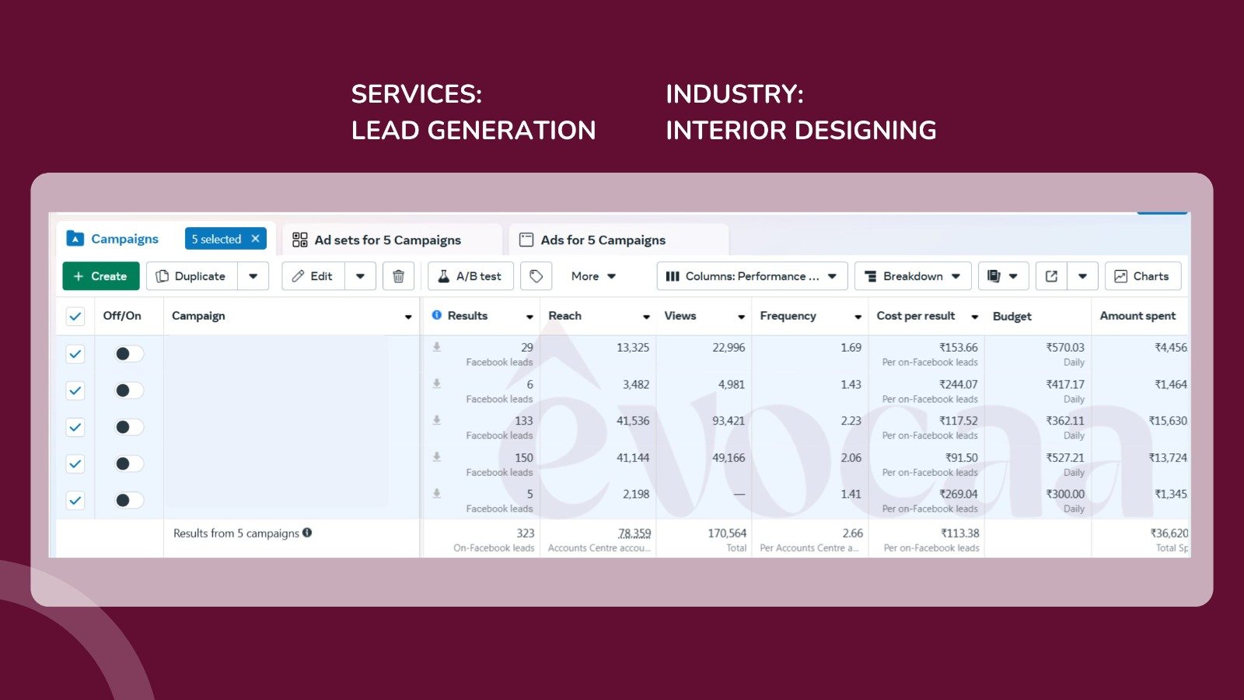Click the export share icon
Screen dimensions: 1244x700
point(1051,276)
